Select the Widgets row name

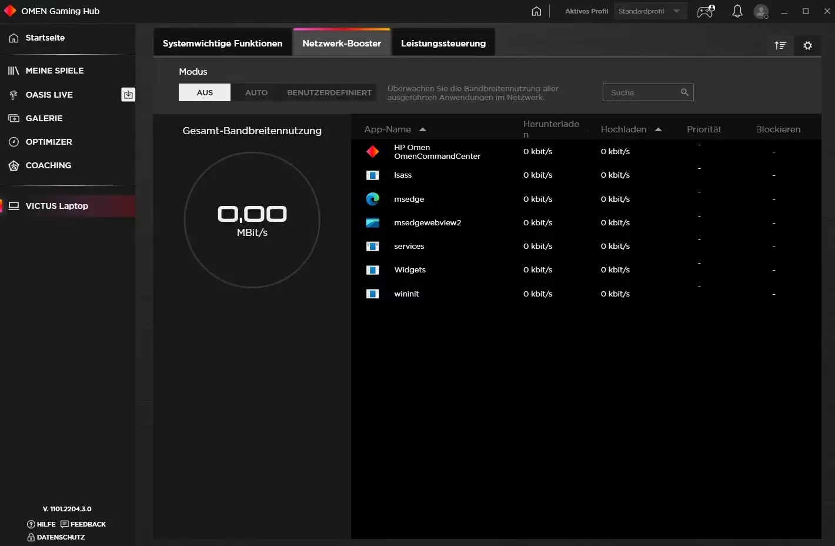pyautogui.click(x=410, y=270)
